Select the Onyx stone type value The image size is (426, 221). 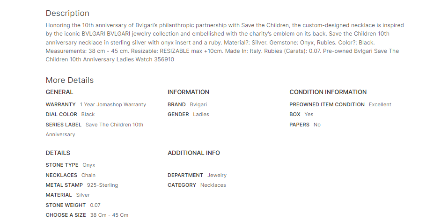(89, 165)
